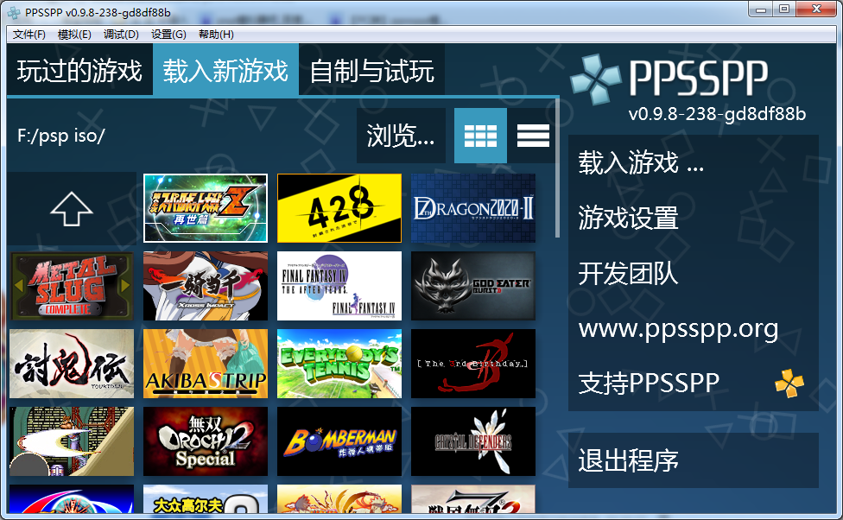Switch to the 自制与试玩 tab
The width and height of the screenshot is (843, 520).
(x=372, y=71)
